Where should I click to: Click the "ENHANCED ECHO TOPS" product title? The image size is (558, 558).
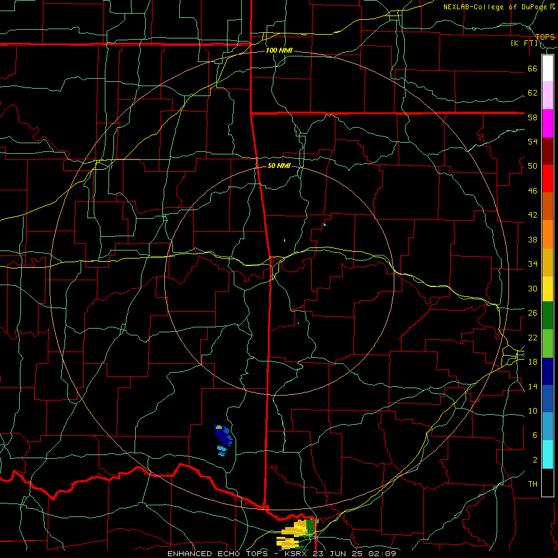(x=217, y=554)
